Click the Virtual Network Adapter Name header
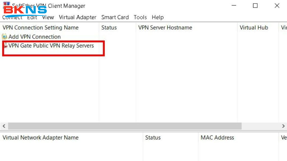287x161 pixels. 40,138
